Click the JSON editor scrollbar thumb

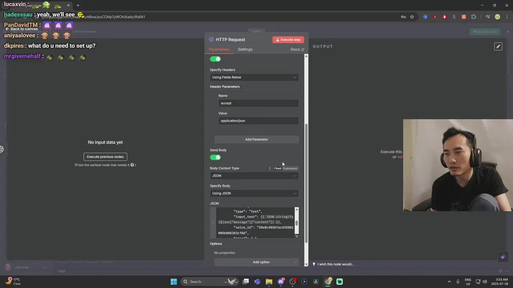[x=297, y=223]
